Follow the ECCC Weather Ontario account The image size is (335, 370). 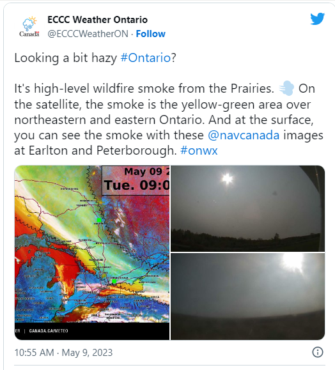click(x=151, y=34)
